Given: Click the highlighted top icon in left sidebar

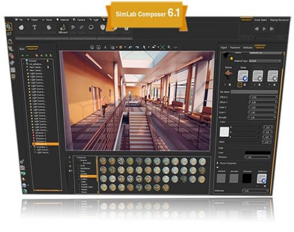Looking at the screenshot, I should pos(9,26).
